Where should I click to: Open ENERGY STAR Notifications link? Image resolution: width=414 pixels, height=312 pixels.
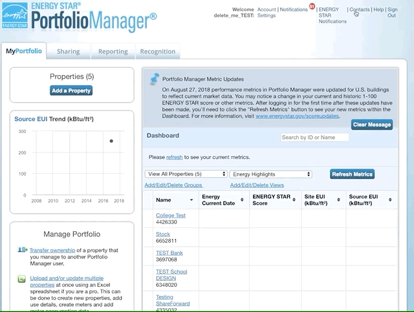(x=332, y=16)
